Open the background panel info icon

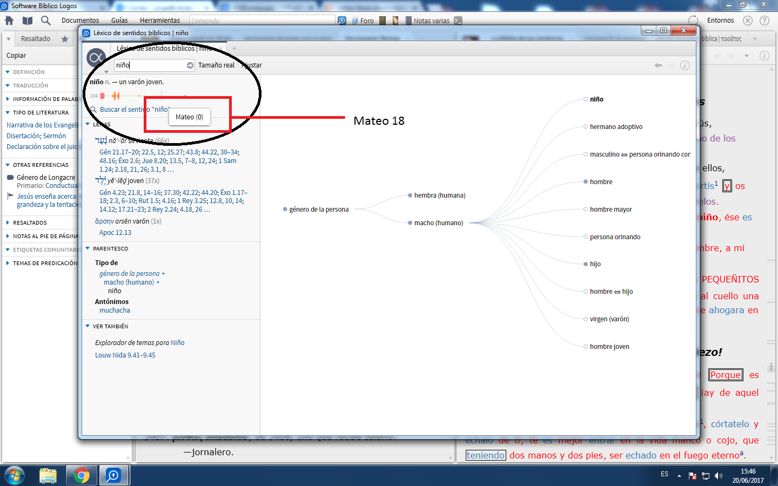(764, 56)
